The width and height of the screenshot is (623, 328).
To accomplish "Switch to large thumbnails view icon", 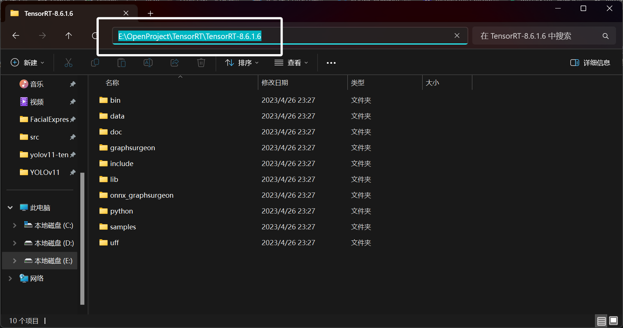I will (613, 321).
